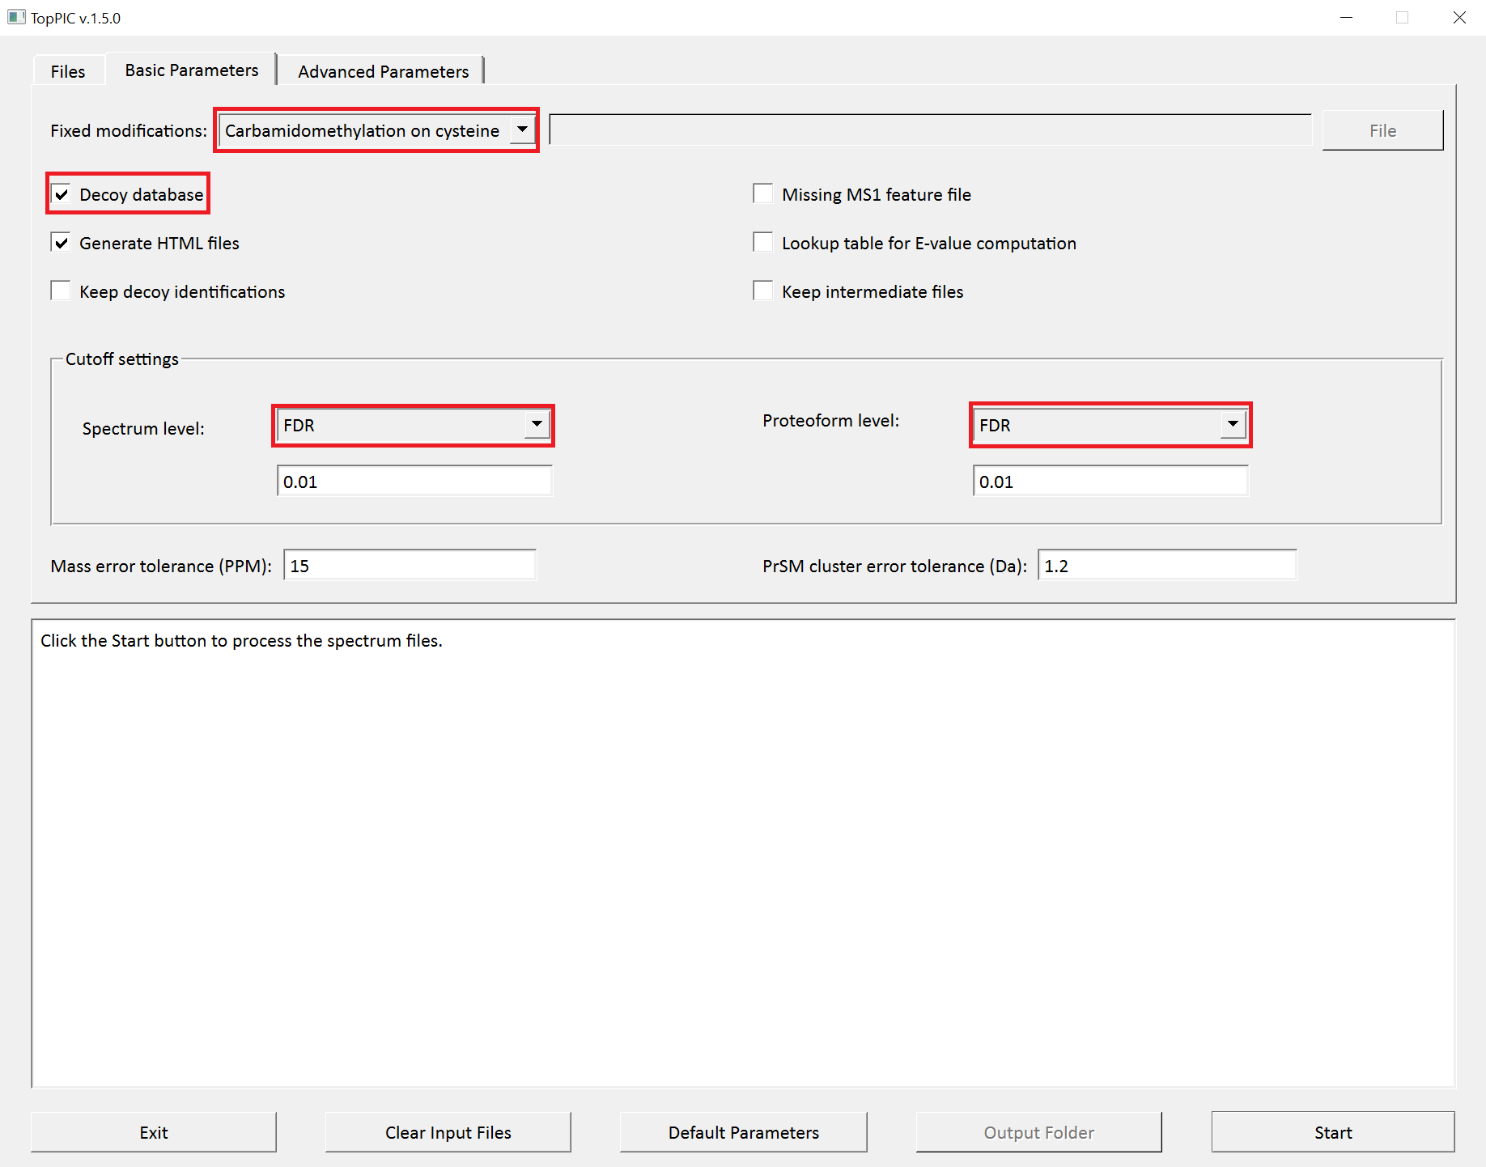Open the Advanced Parameters tab
1486x1167 pixels.
click(x=383, y=71)
